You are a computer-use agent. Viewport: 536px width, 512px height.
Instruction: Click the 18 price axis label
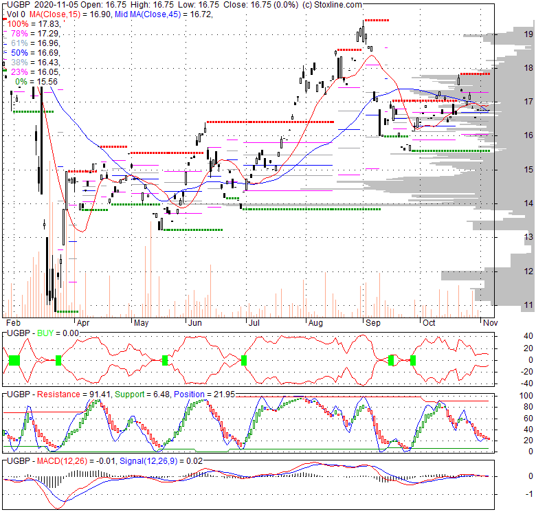point(528,67)
